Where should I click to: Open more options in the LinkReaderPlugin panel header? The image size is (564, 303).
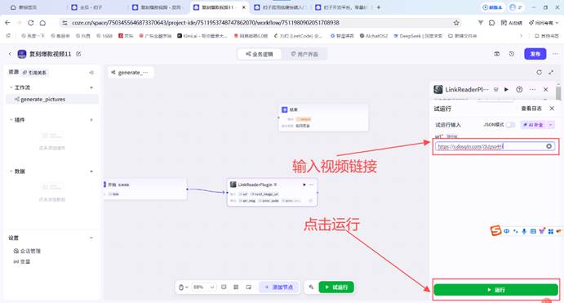click(x=532, y=90)
